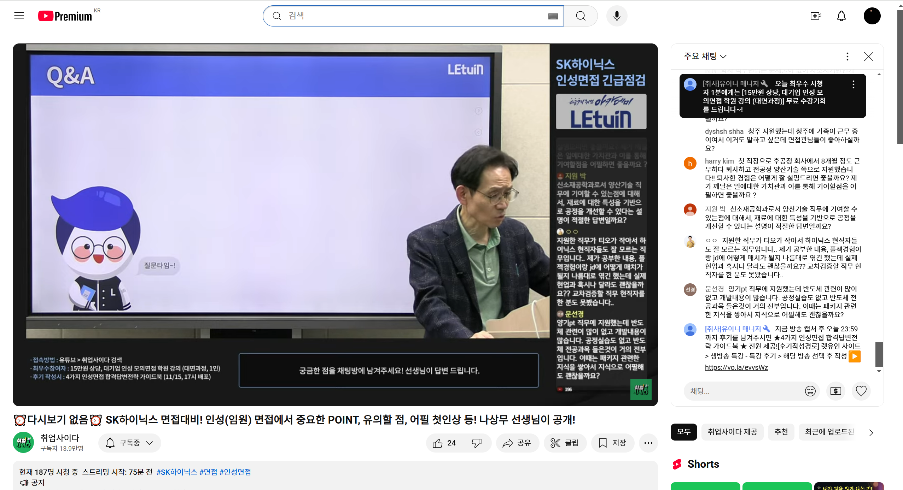
Task: Select the 취업사이다 제공 filter chip
Action: [732, 432]
